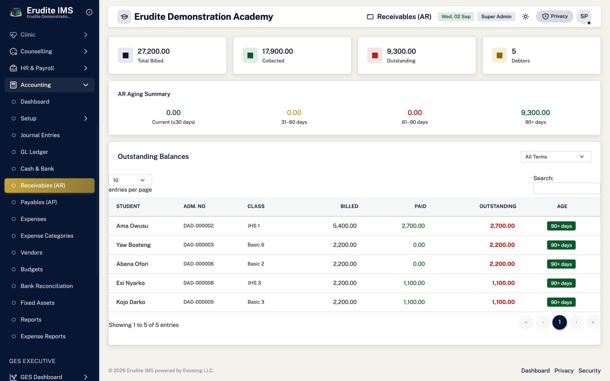Click page 1 pagination button
This screenshot has width=610, height=381.
(x=559, y=322)
